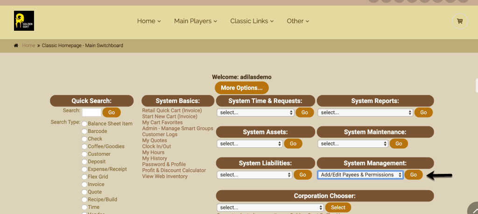Open Profit & Discount Calculator link

174,170
